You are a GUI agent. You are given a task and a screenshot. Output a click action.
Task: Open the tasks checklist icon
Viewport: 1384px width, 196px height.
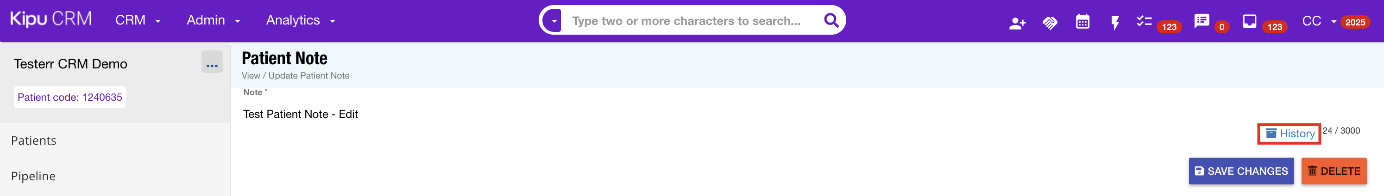(x=1144, y=21)
